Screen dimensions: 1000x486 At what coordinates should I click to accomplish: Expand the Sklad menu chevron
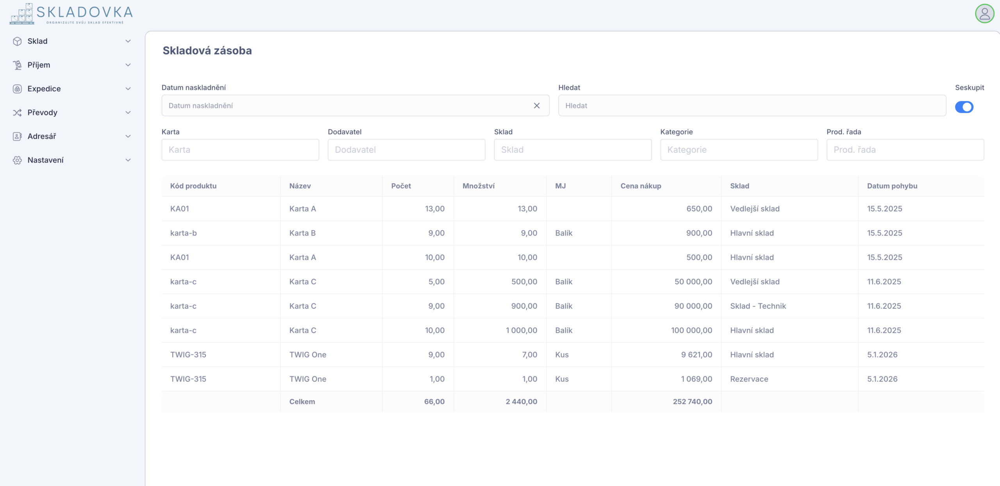coord(128,41)
